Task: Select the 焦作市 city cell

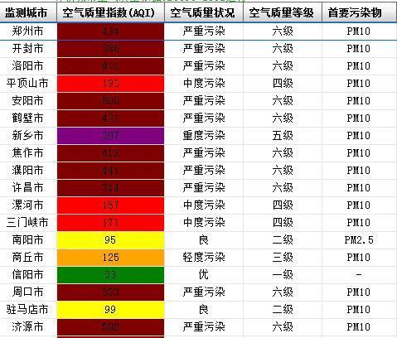Action: tap(27, 153)
